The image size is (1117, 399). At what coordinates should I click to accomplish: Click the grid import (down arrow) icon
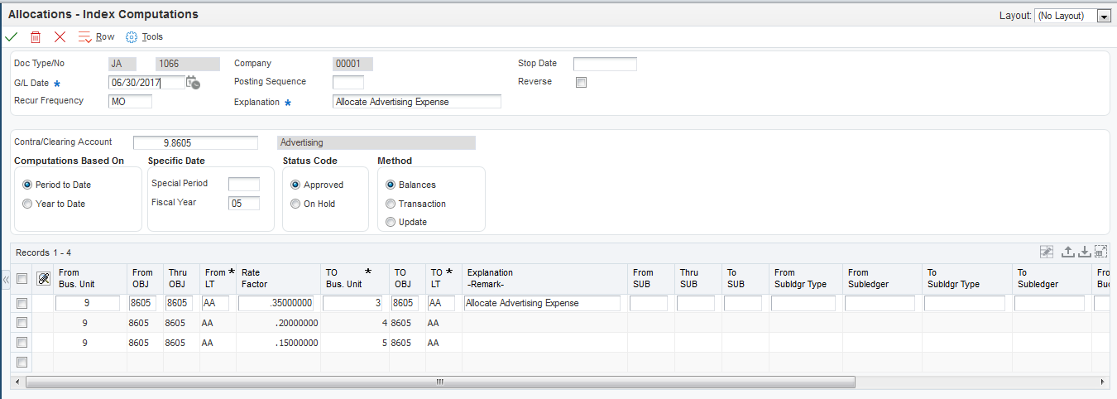tap(1084, 252)
